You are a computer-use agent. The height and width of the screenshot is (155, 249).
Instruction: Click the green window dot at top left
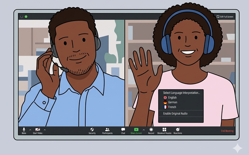[x=26, y=17]
